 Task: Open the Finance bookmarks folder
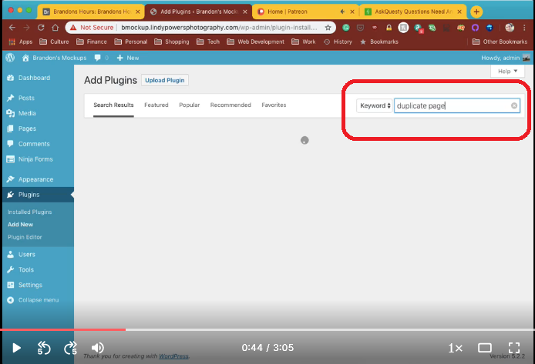point(92,42)
